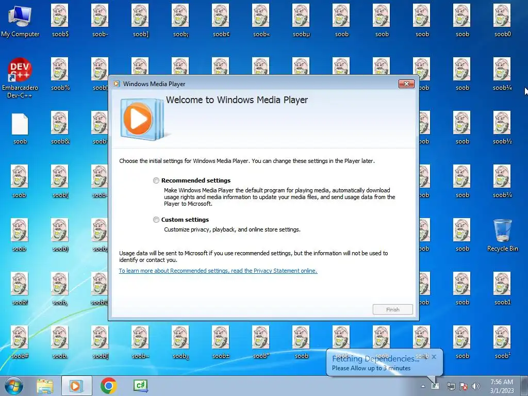The height and width of the screenshot is (396, 528).
Task: Select the soob± desktop icon
Action: tap(221, 342)
